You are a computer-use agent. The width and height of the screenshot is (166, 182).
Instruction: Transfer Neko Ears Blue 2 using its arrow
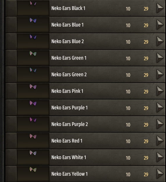160,41
